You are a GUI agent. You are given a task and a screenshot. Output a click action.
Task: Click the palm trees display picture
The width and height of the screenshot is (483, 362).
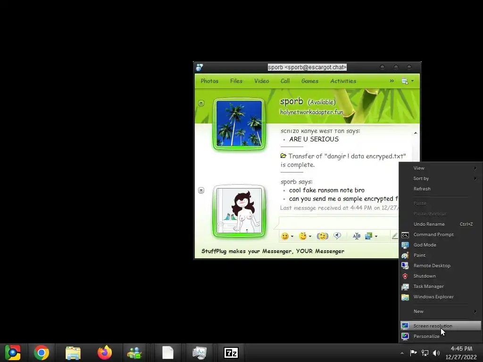pos(239,123)
